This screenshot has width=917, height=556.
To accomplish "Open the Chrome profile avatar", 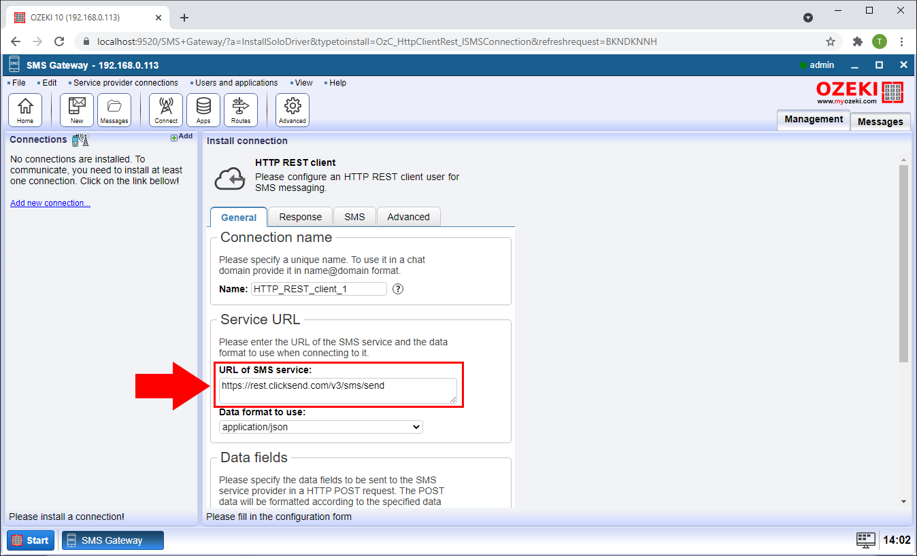I will click(x=880, y=41).
